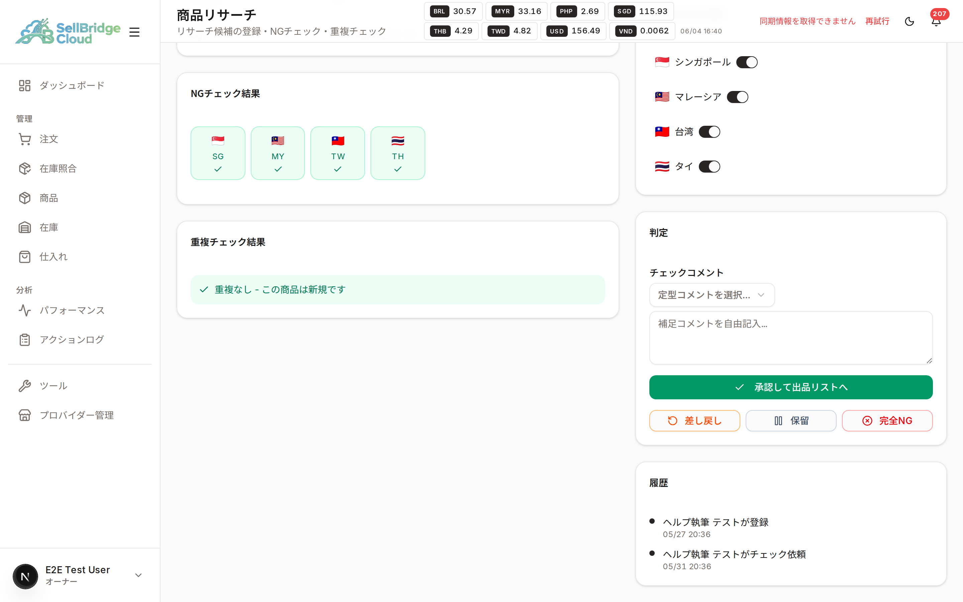
Task: Click the 06/04 16:40 rate timestamp
Action: pyautogui.click(x=701, y=31)
